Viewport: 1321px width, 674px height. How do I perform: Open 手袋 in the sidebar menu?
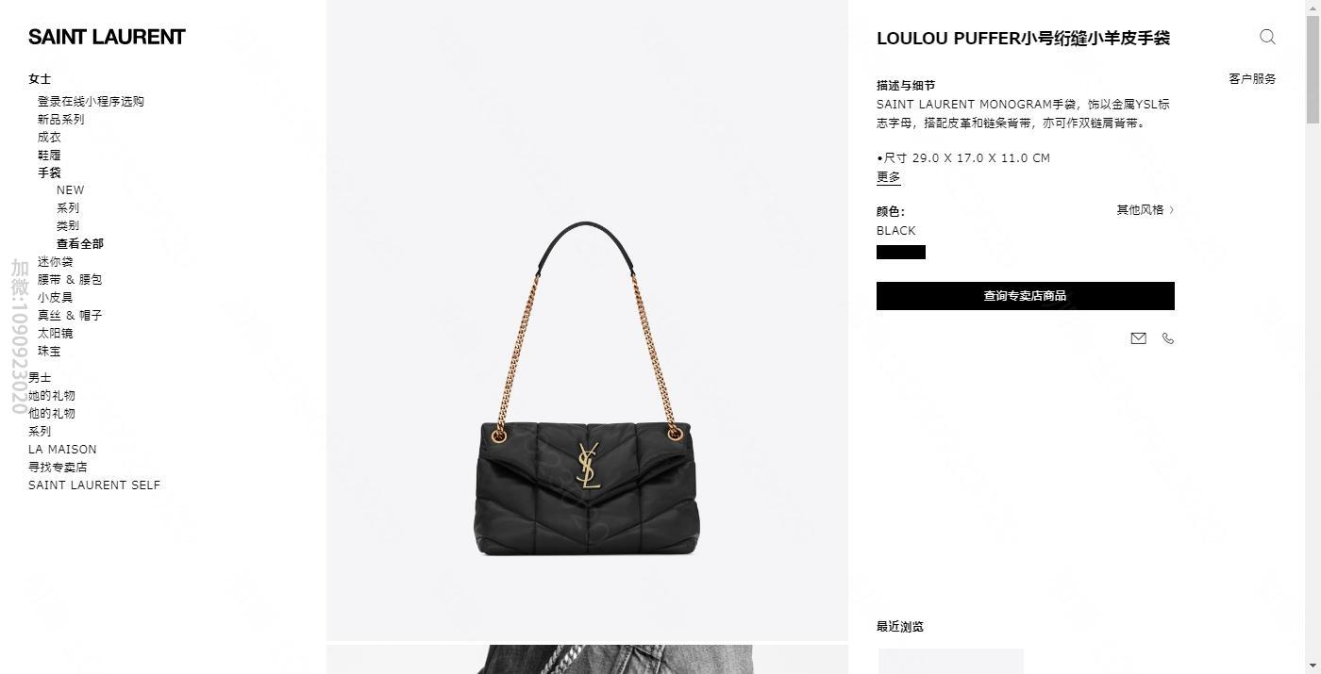pos(49,173)
